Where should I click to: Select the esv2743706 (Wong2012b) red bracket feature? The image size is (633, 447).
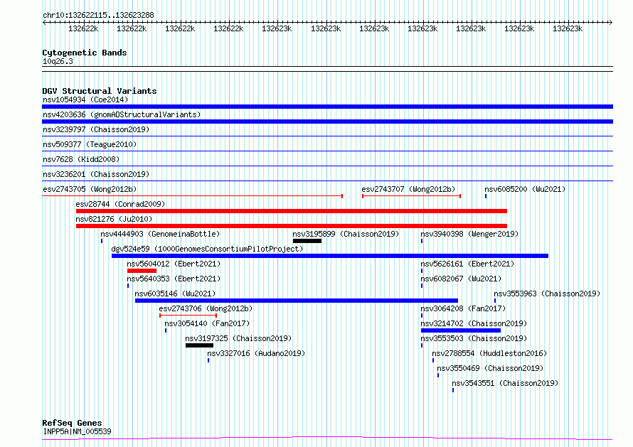click(188, 316)
